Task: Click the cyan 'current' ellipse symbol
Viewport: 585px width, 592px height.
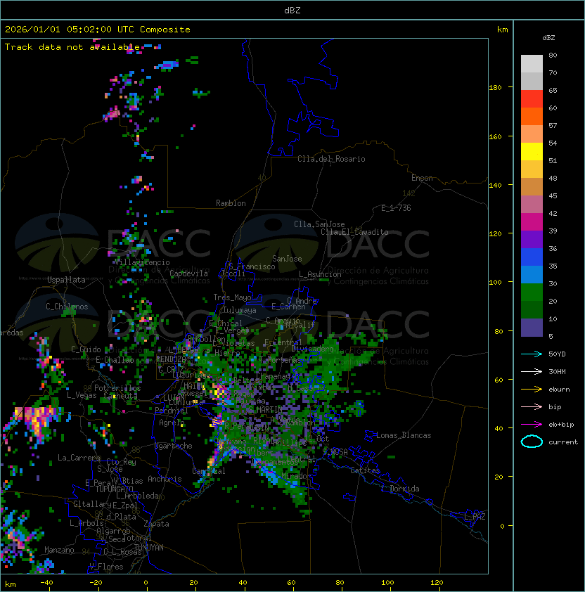Action: pyautogui.click(x=532, y=442)
